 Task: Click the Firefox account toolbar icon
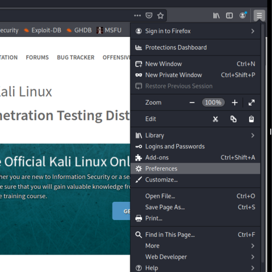point(243,15)
